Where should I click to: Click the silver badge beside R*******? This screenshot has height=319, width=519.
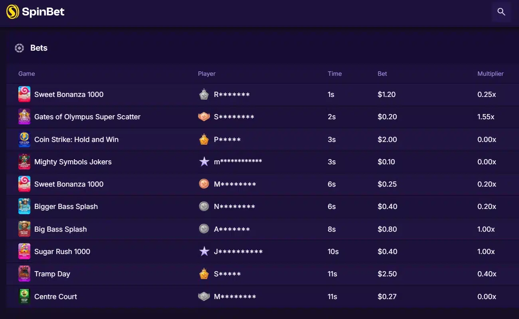(x=204, y=95)
